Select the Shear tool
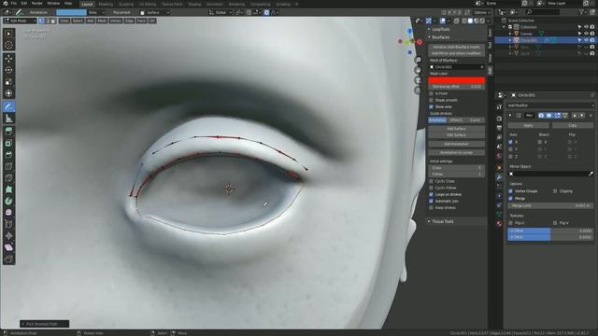This screenshot has width=598, height=336. pyautogui.click(x=8, y=247)
